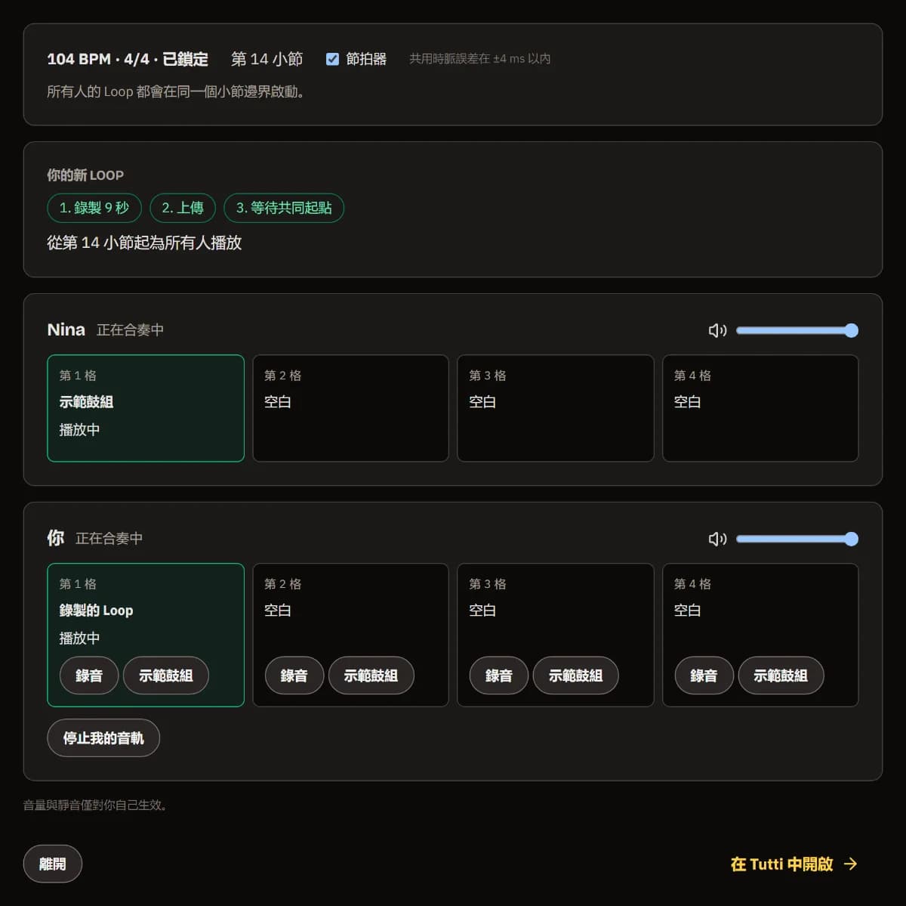This screenshot has width=906, height=906.
Task: Toggle the 節拍器 metronome checkbox
Action: [332, 59]
